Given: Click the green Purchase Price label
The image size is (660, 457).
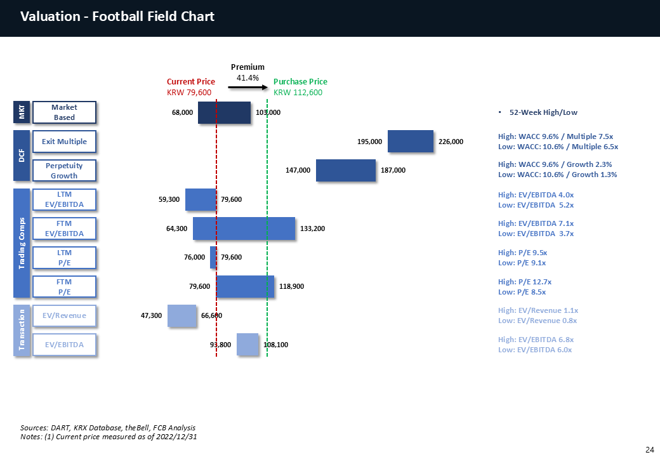Looking at the screenshot, I should point(300,82).
